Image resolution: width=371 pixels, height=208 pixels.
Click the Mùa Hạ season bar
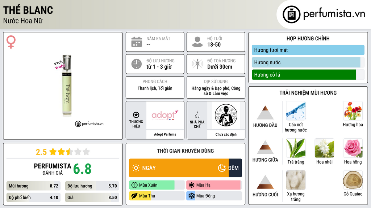coord(214,185)
